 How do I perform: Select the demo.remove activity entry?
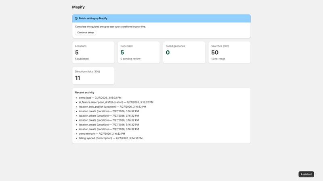pos(102,134)
